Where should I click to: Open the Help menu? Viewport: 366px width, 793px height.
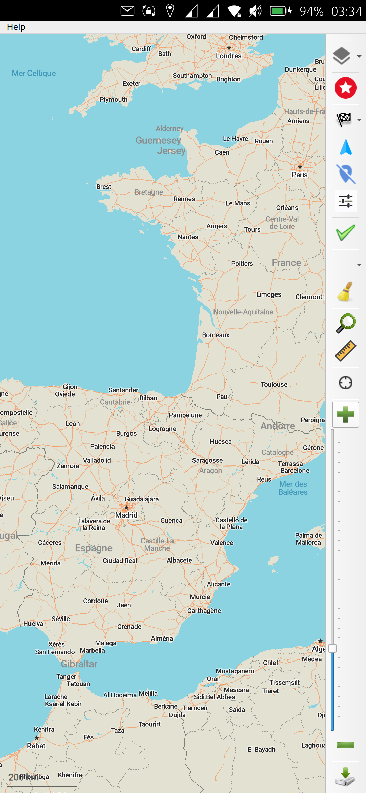pyautogui.click(x=16, y=27)
